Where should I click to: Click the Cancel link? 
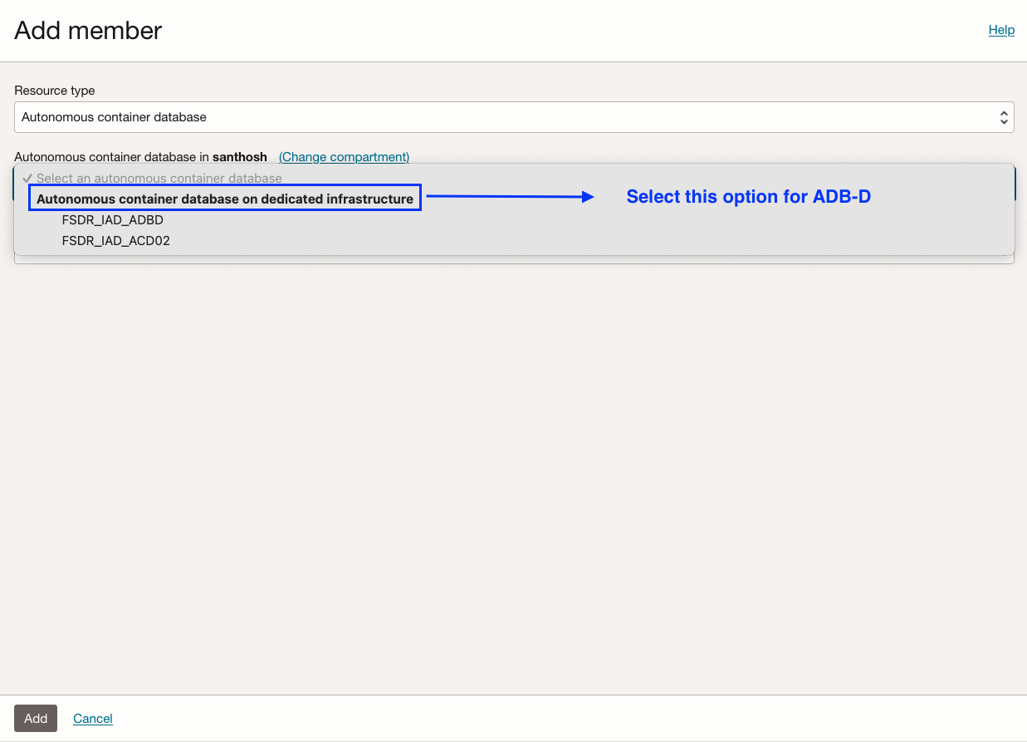(93, 719)
